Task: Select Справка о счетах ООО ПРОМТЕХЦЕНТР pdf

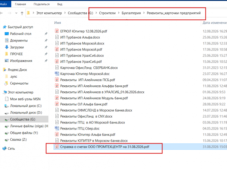Action: click(x=104, y=147)
